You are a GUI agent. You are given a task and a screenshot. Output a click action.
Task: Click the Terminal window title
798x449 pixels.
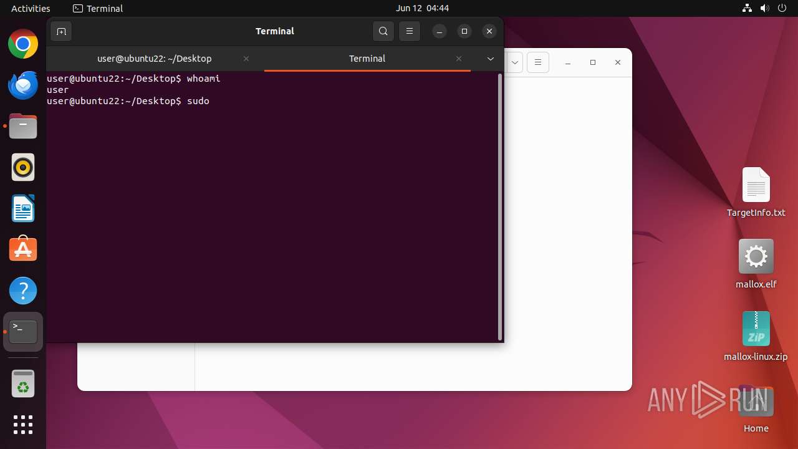(274, 31)
